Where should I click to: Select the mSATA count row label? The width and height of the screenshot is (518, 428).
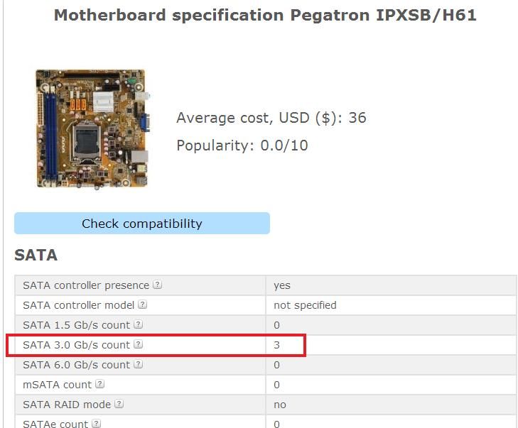(x=57, y=385)
